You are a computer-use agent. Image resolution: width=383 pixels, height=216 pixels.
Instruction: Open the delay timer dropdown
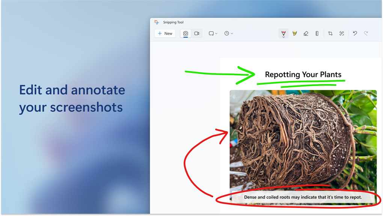coord(229,33)
